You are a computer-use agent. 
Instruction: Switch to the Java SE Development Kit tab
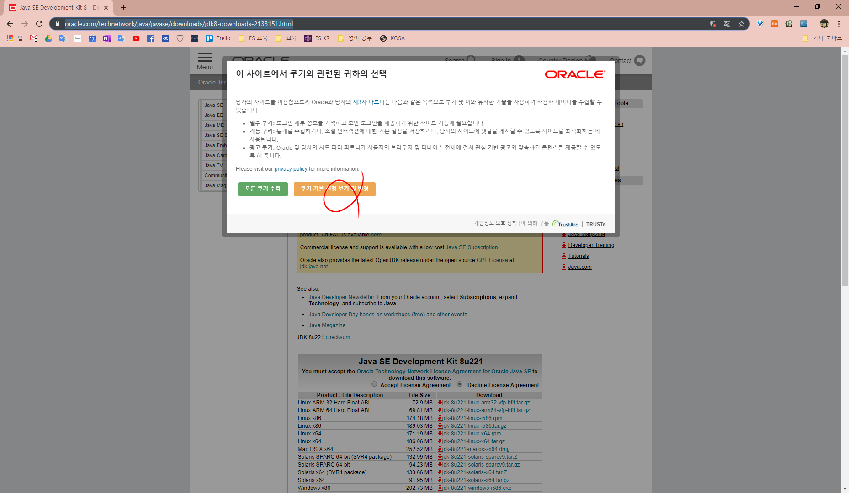pyautogui.click(x=59, y=8)
